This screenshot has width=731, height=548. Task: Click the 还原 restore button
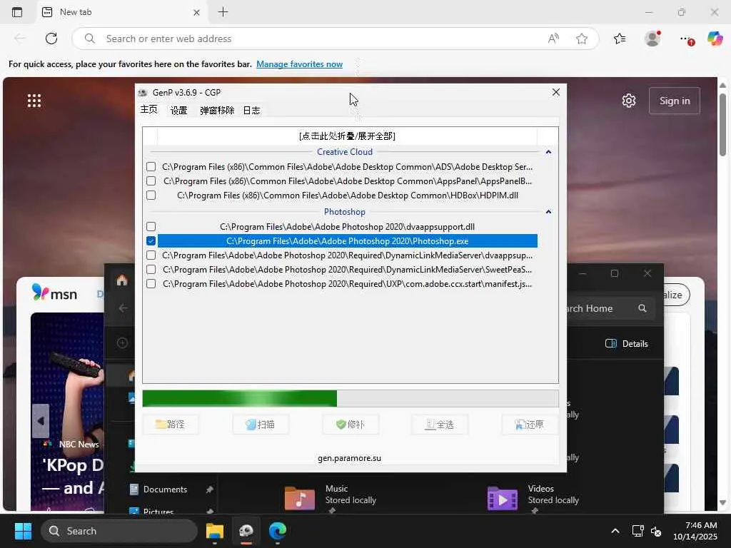pos(530,425)
